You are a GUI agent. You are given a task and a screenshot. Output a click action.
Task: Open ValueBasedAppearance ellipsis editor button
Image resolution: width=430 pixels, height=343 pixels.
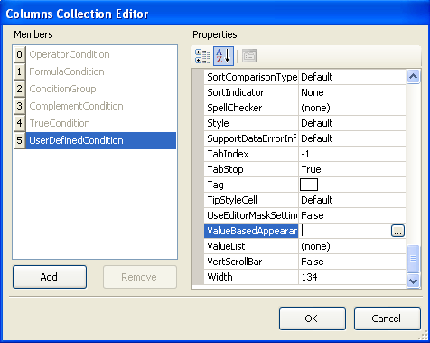397,231
